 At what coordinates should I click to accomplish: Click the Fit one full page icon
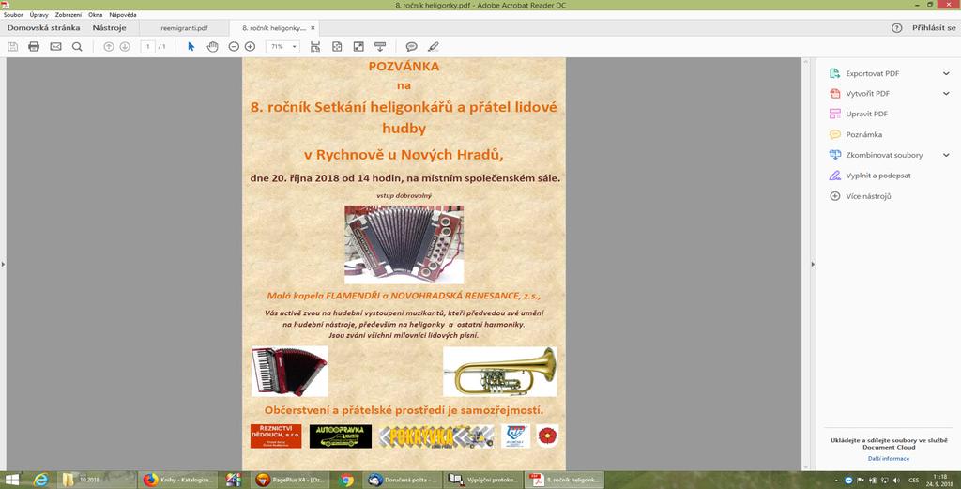tap(337, 47)
